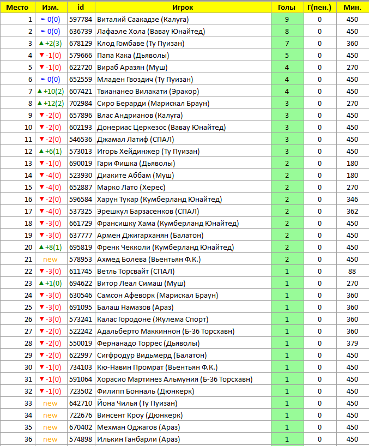Viewport: 369px width, 446px height.
Task: Select player Йона Чилья (Ту Пуизан)
Action: click(x=137, y=403)
